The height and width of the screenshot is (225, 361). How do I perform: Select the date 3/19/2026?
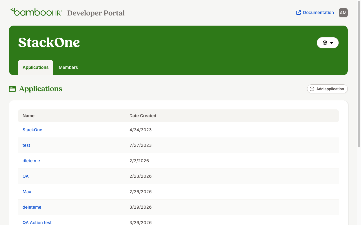click(140, 207)
